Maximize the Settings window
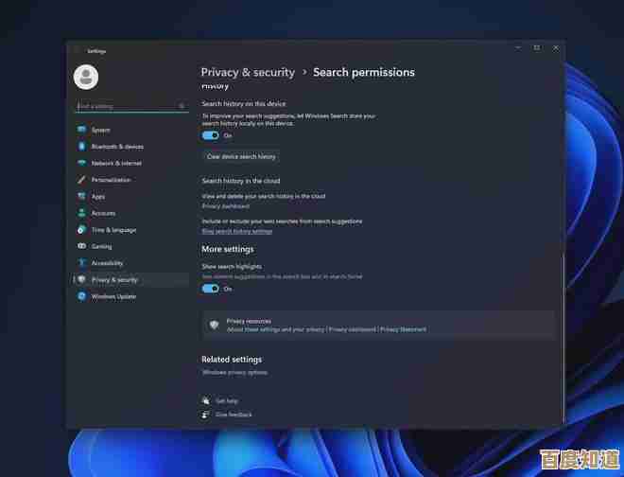Screen dimensions: 624x477 coord(537,48)
